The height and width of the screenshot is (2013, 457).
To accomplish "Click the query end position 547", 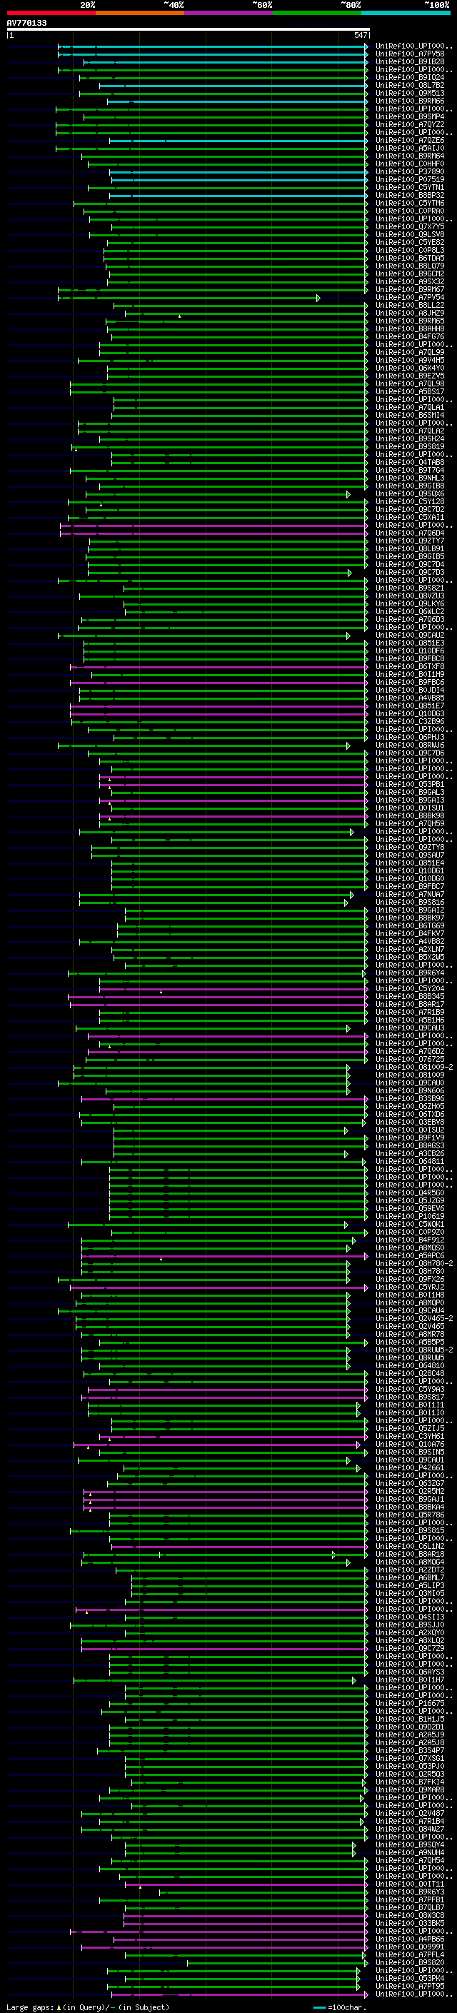I will tap(360, 35).
